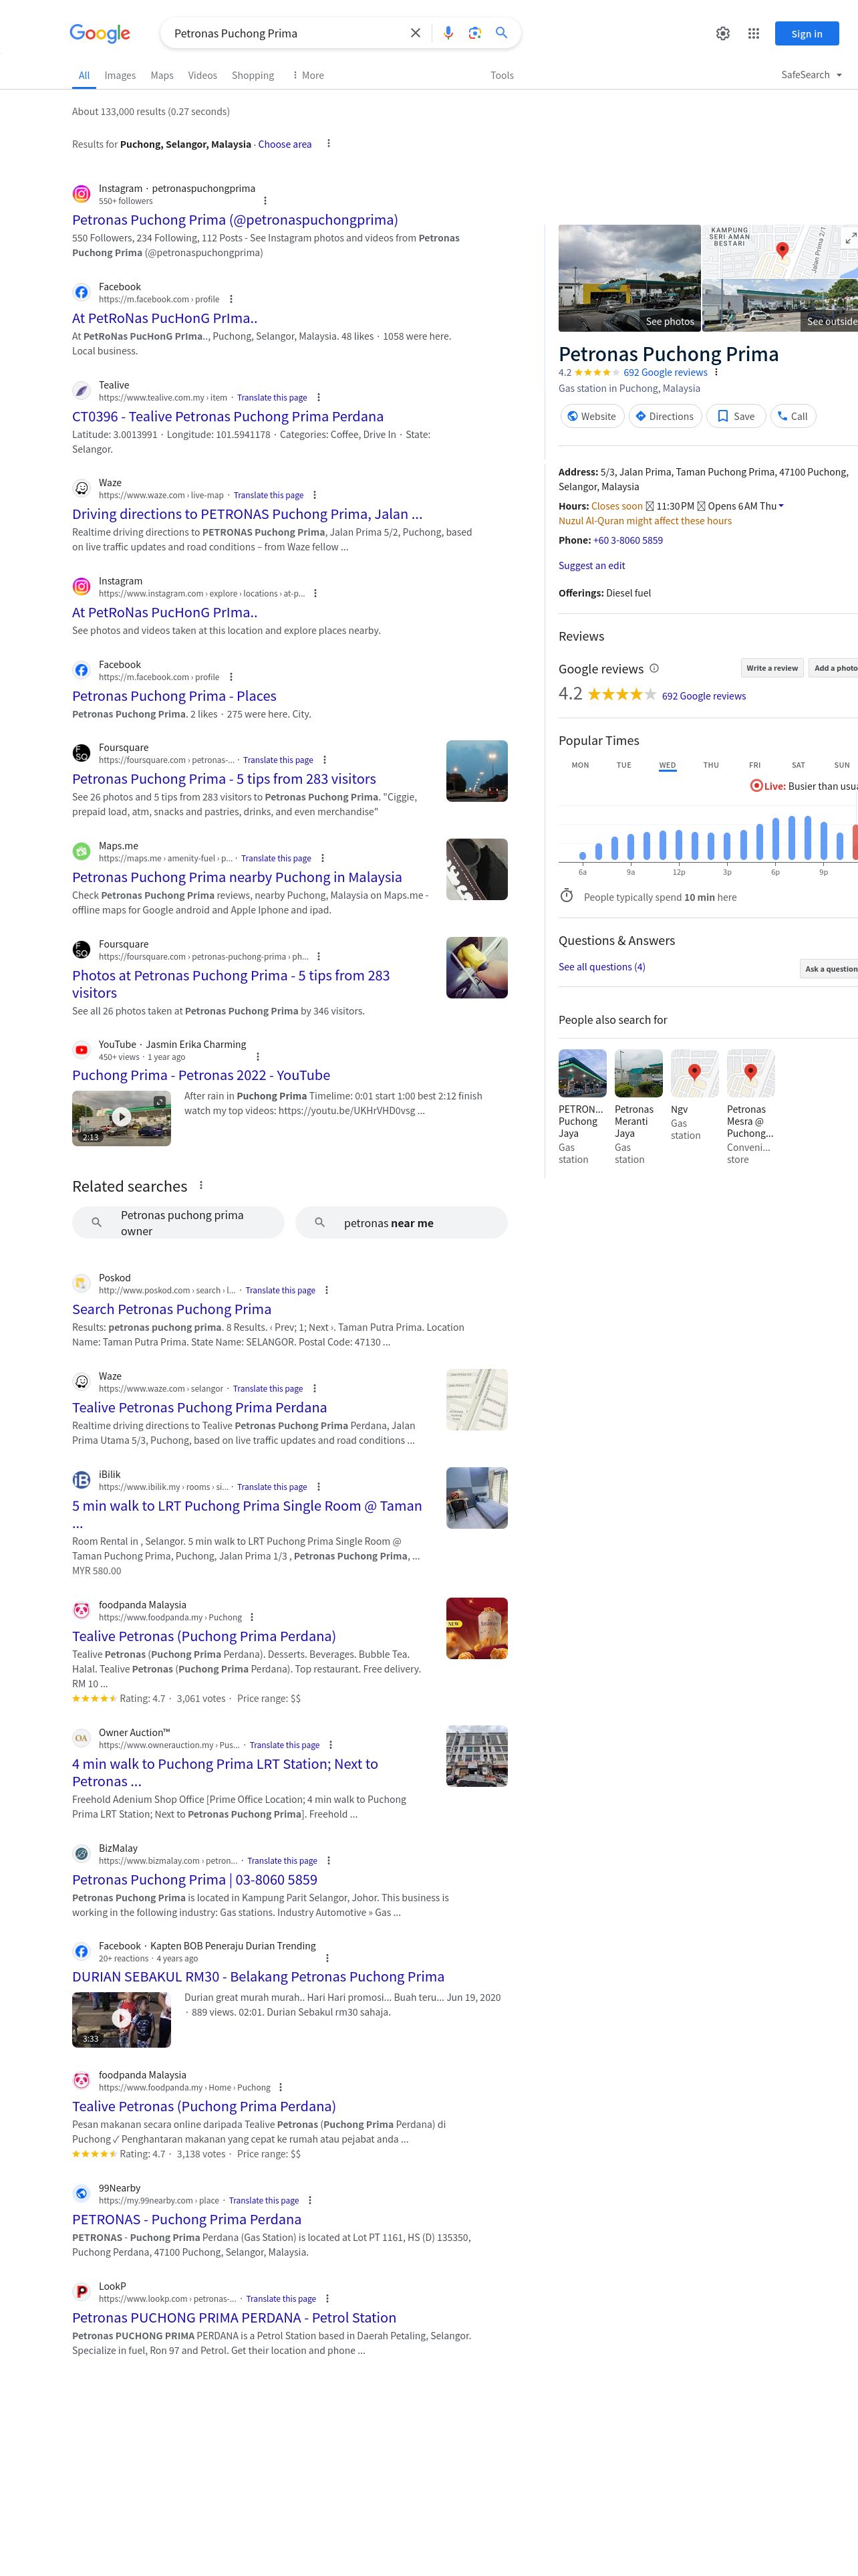Play the Durian Sebakul Facebook video
858x2576 pixels.
coord(122,2019)
